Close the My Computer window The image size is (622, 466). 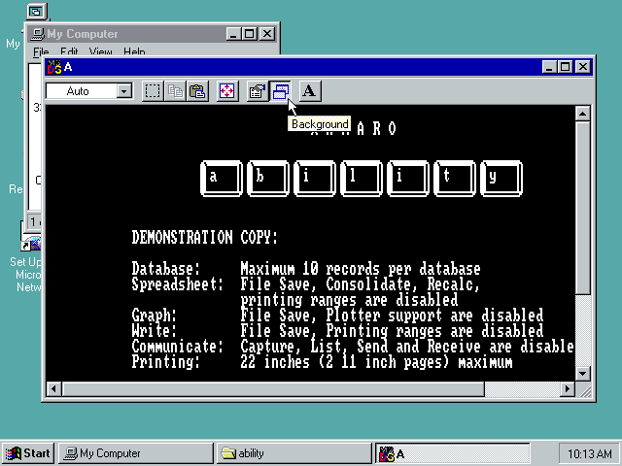coord(268,34)
